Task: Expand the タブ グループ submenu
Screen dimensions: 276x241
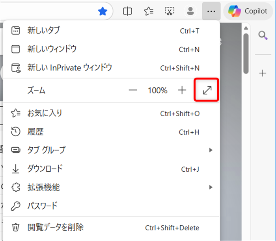Action: (112, 150)
